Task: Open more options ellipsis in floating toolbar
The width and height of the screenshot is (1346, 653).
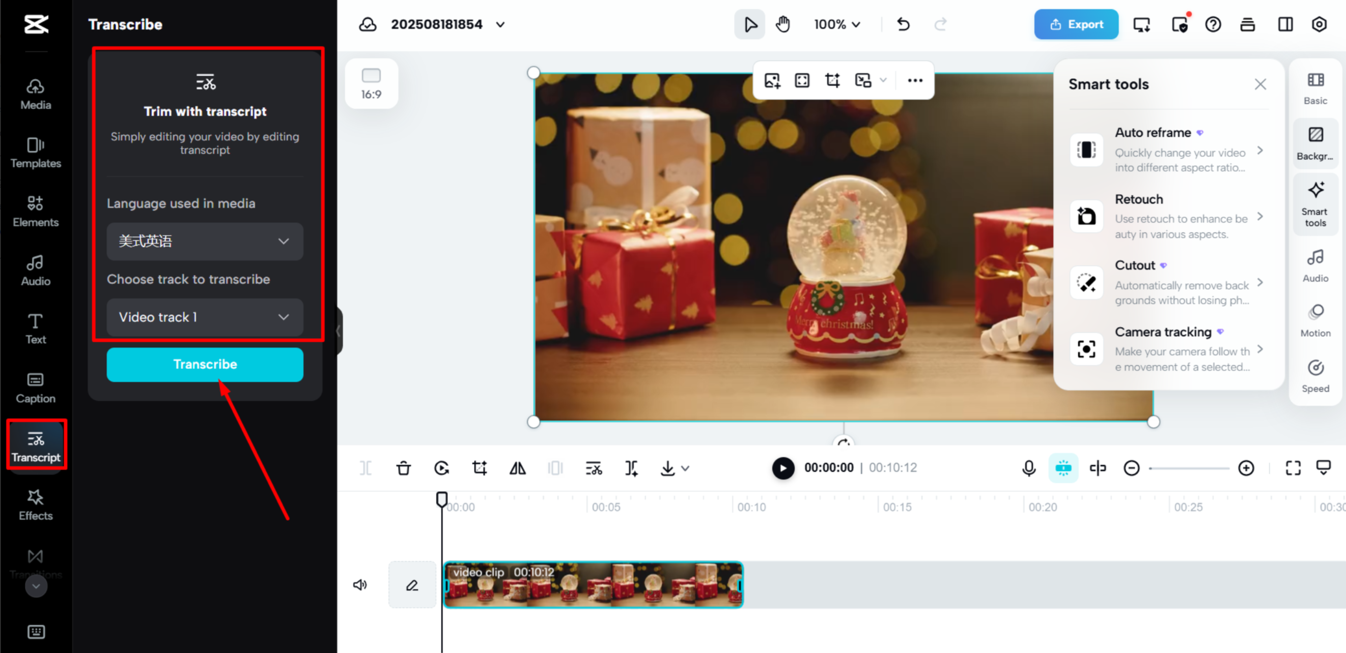Action: coord(915,80)
